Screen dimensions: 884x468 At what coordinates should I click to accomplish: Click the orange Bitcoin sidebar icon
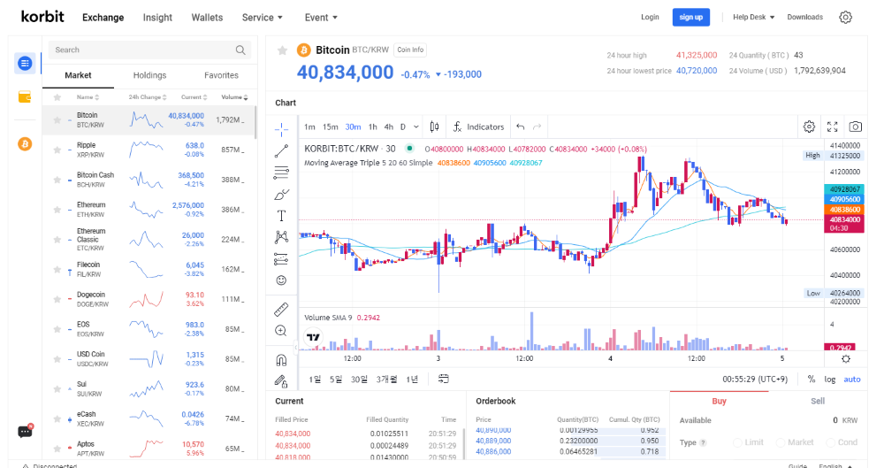[25, 144]
